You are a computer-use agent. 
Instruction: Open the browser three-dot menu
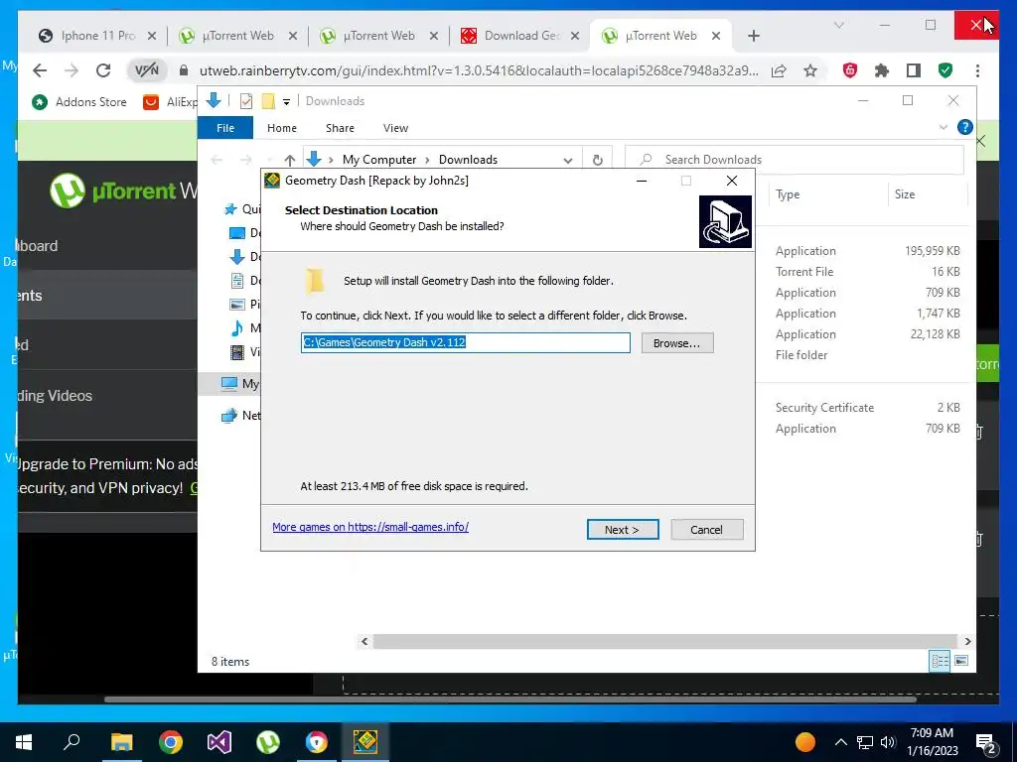[977, 70]
